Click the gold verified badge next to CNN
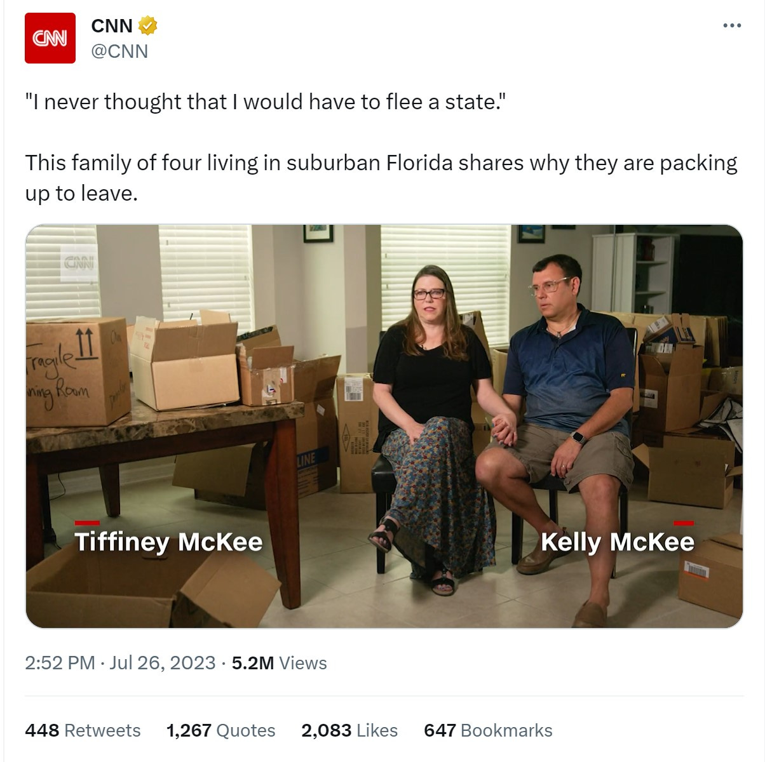Image resolution: width=765 pixels, height=762 pixels. point(148,26)
